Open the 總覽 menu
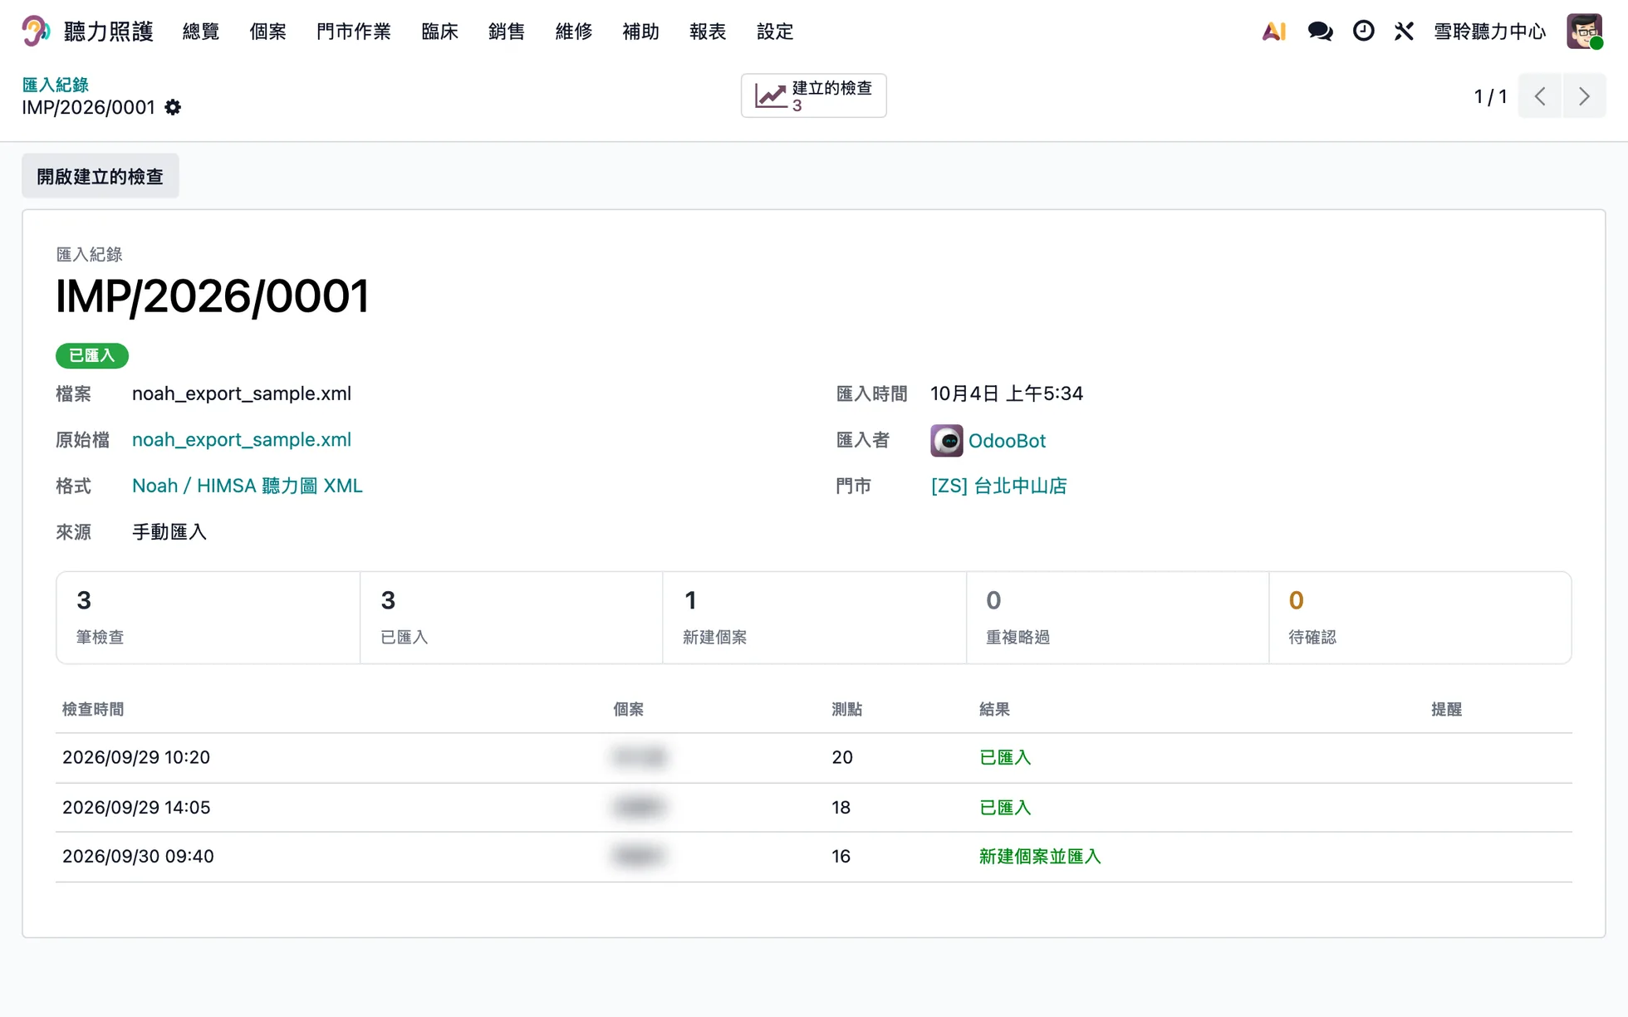The image size is (1628, 1017). pos(201,32)
